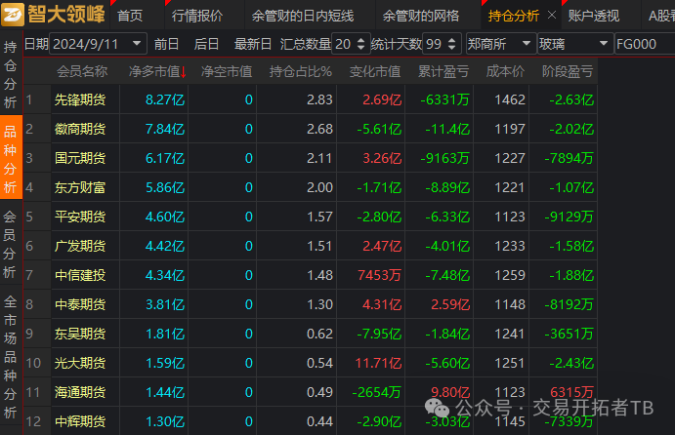The width and height of the screenshot is (675, 435).
Task: Close the 持仓分析 tab
Action: pos(552,16)
